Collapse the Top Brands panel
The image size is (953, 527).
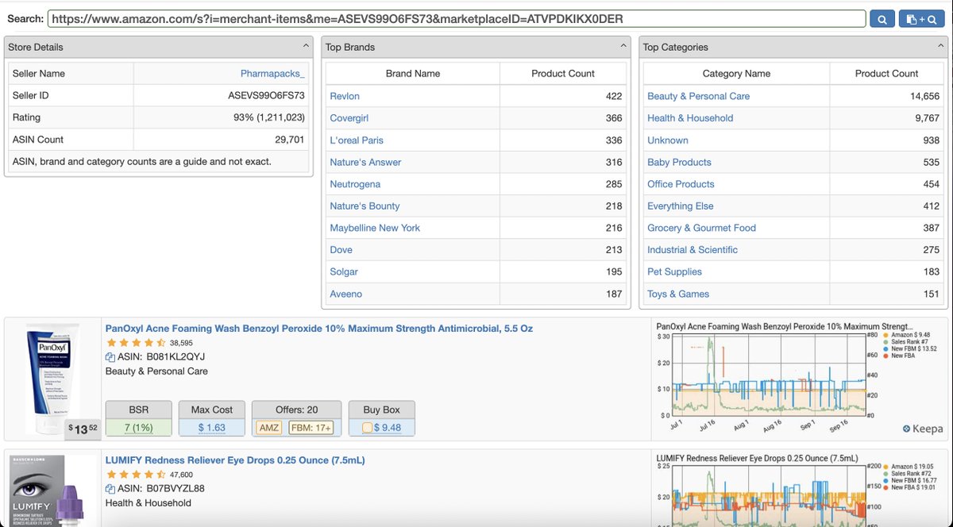click(x=623, y=47)
